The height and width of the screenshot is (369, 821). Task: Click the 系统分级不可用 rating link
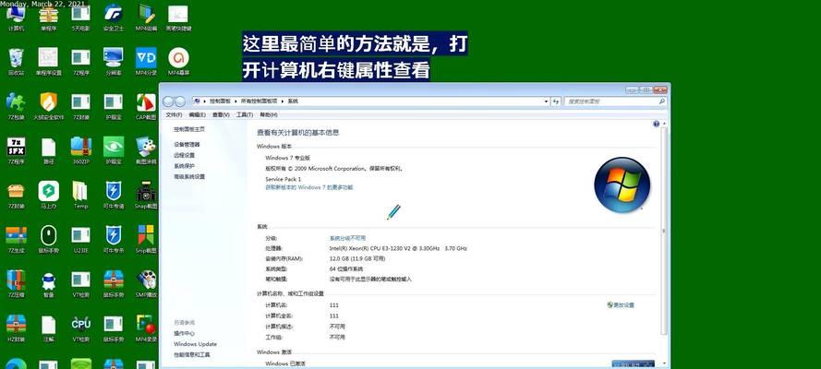click(x=347, y=238)
